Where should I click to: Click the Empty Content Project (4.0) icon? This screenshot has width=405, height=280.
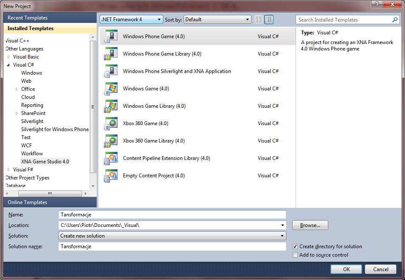111,176
